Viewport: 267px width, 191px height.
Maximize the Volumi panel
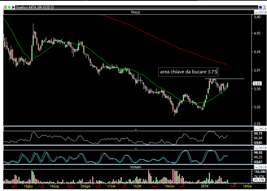coord(261,167)
